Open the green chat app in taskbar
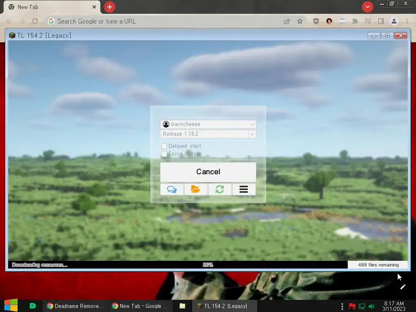Viewport: 416px width, 312px height. [32, 306]
